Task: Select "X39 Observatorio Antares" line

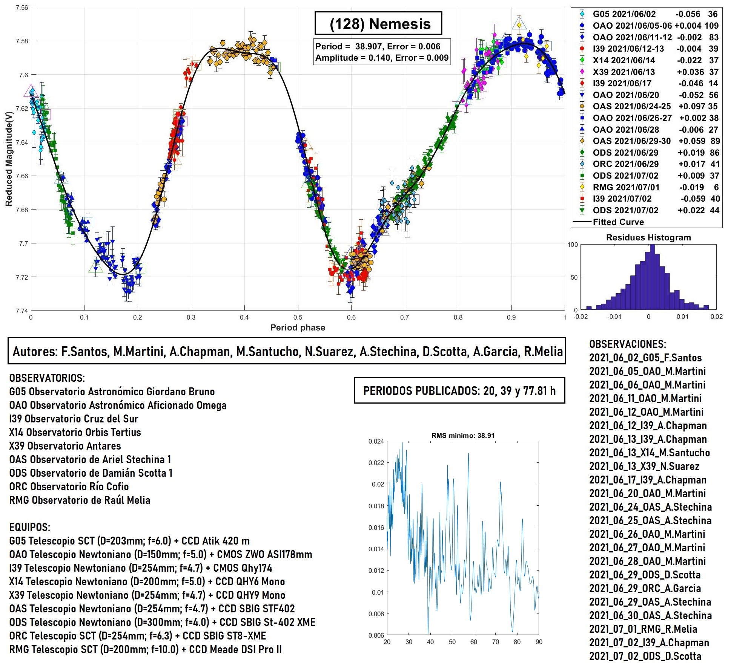Action: (x=65, y=446)
